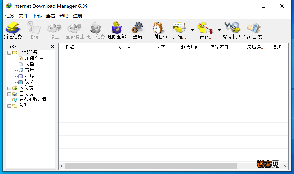
Task: Click the 继续 resume icon
Action: coord(34,28)
